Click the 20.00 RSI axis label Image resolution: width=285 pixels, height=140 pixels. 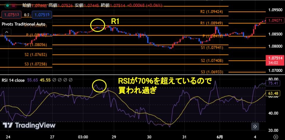(x=273, y=131)
